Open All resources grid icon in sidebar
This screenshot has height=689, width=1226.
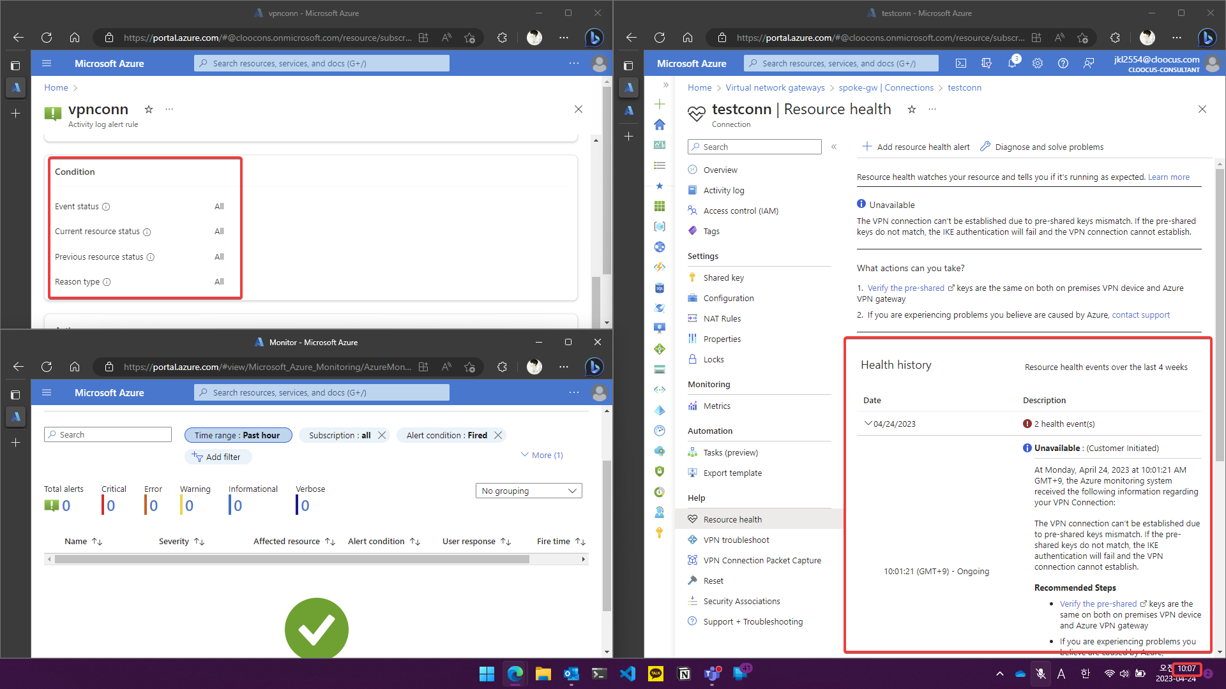coord(660,206)
